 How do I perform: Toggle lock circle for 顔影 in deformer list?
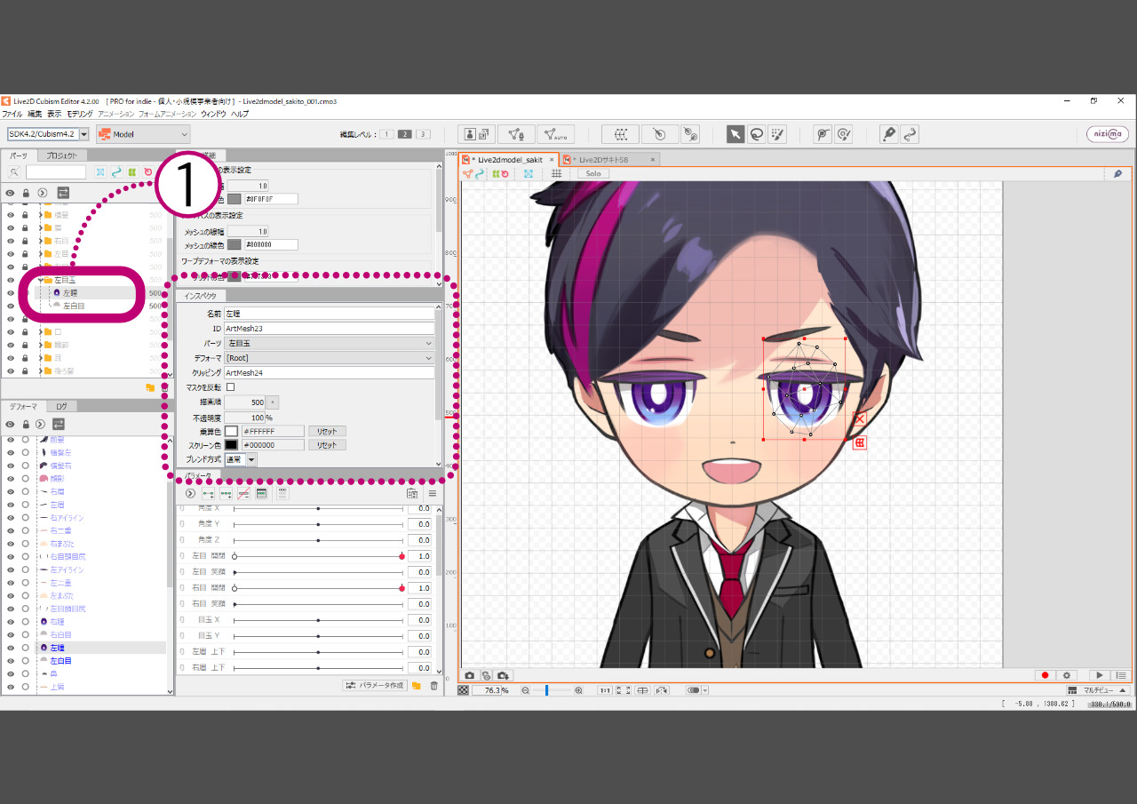point(25,478)
